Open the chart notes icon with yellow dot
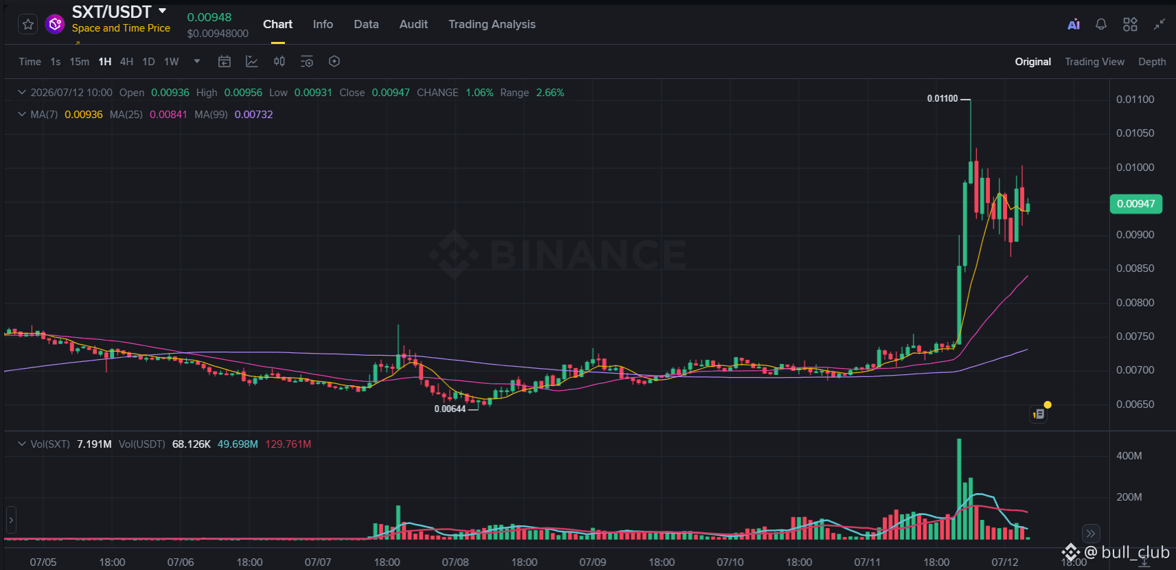This screenshot has width=1176, height=570. point(1039,413)
